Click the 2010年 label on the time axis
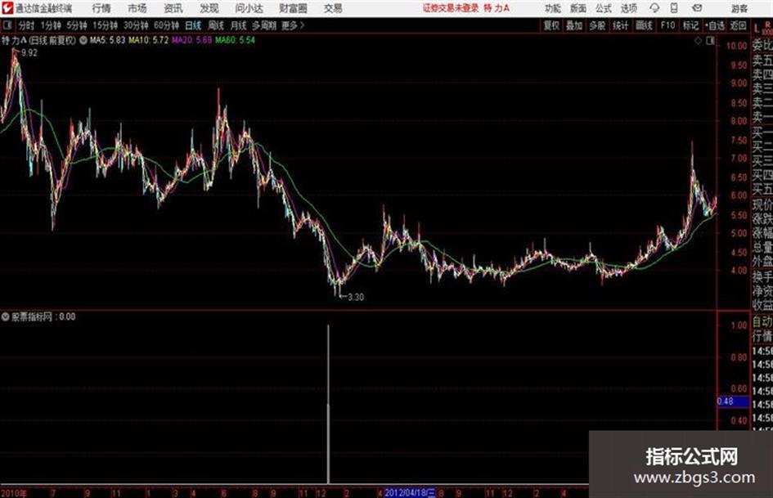Viewport: 773px width, 498px height. [x=14, y=493]
